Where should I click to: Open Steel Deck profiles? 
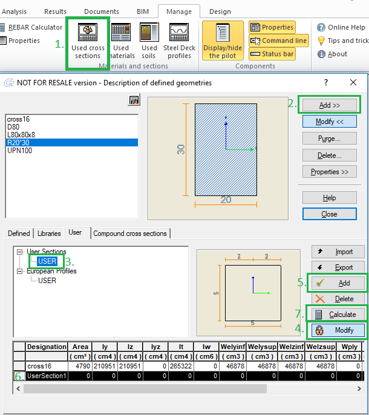click(178, 41)
